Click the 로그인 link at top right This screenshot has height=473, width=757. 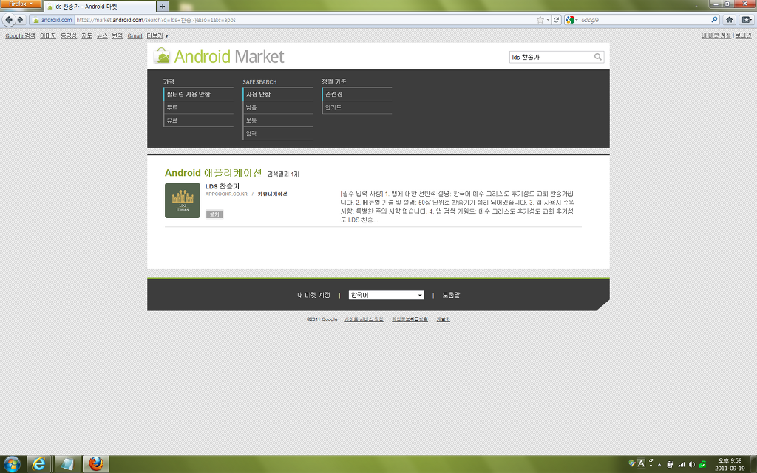point(744,35)
